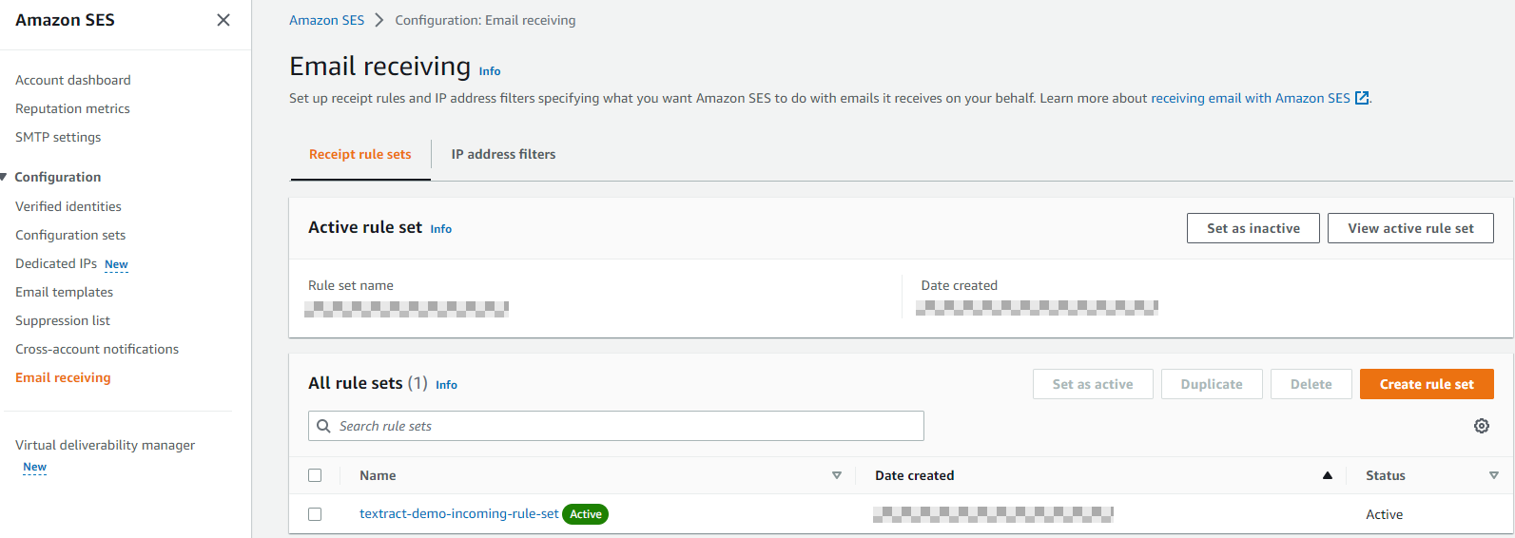This screenshot has height=538, width=1515.
Task: Click the Delete button
Action: tap(1311, 384)
